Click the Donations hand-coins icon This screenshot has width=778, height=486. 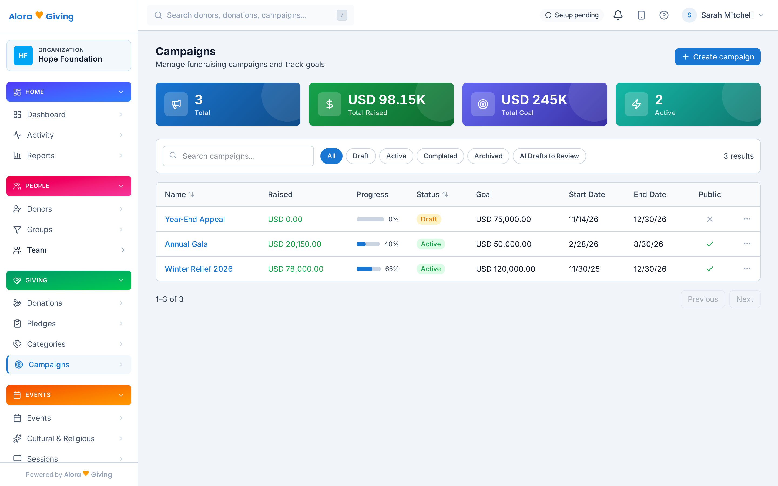(17, 303)
